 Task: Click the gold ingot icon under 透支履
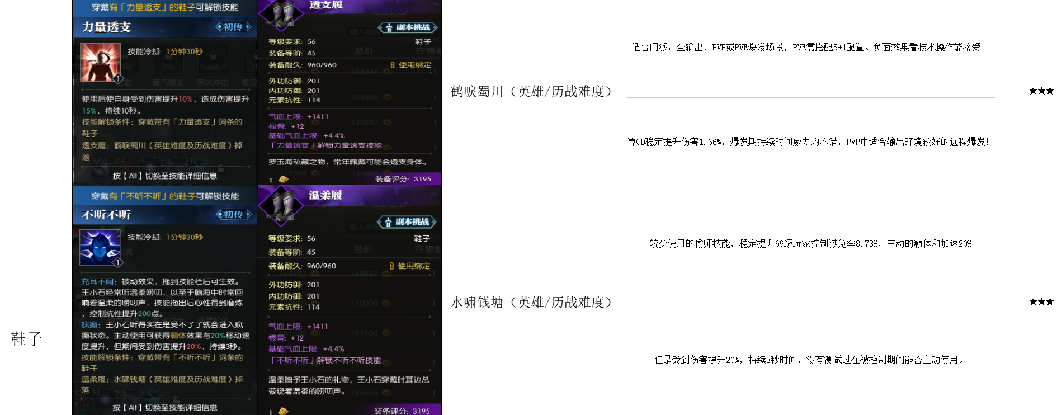coord(284,180)
